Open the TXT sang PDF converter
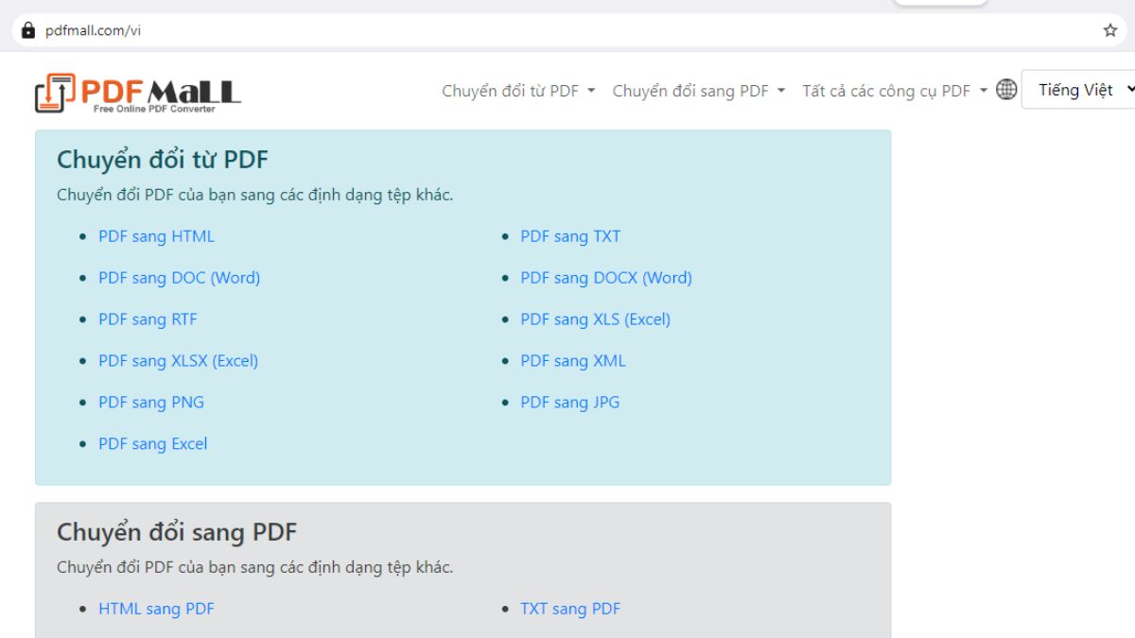The height and width of the screenshot is (638, 1135). pos(569,609)
